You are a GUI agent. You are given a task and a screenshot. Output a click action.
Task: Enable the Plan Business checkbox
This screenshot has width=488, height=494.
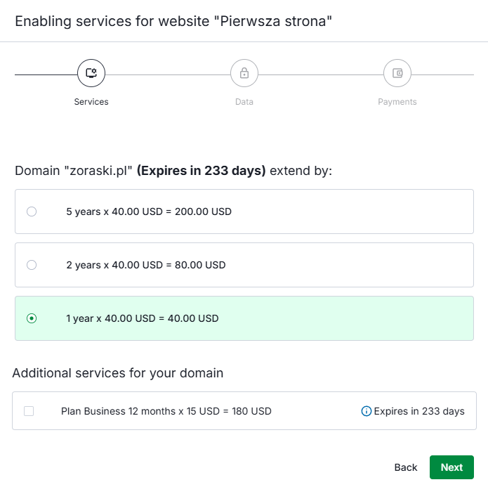tap(29, 411)
